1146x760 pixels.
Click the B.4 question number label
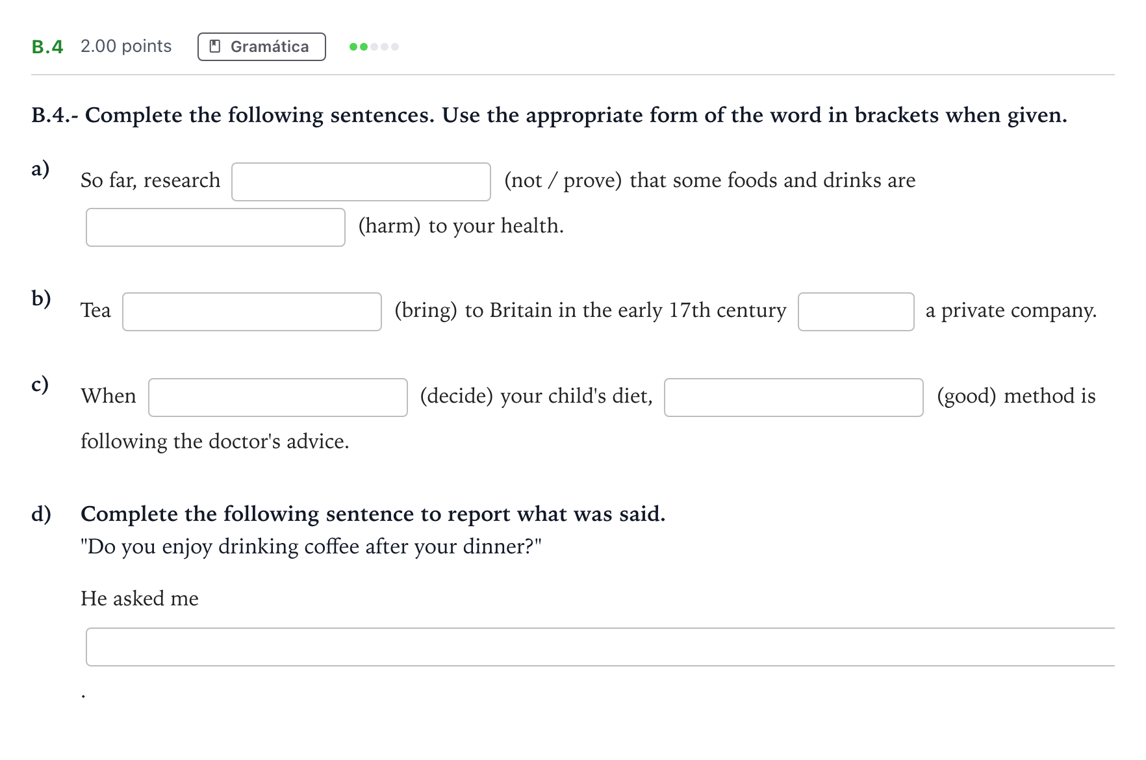[x=47, y=47]
